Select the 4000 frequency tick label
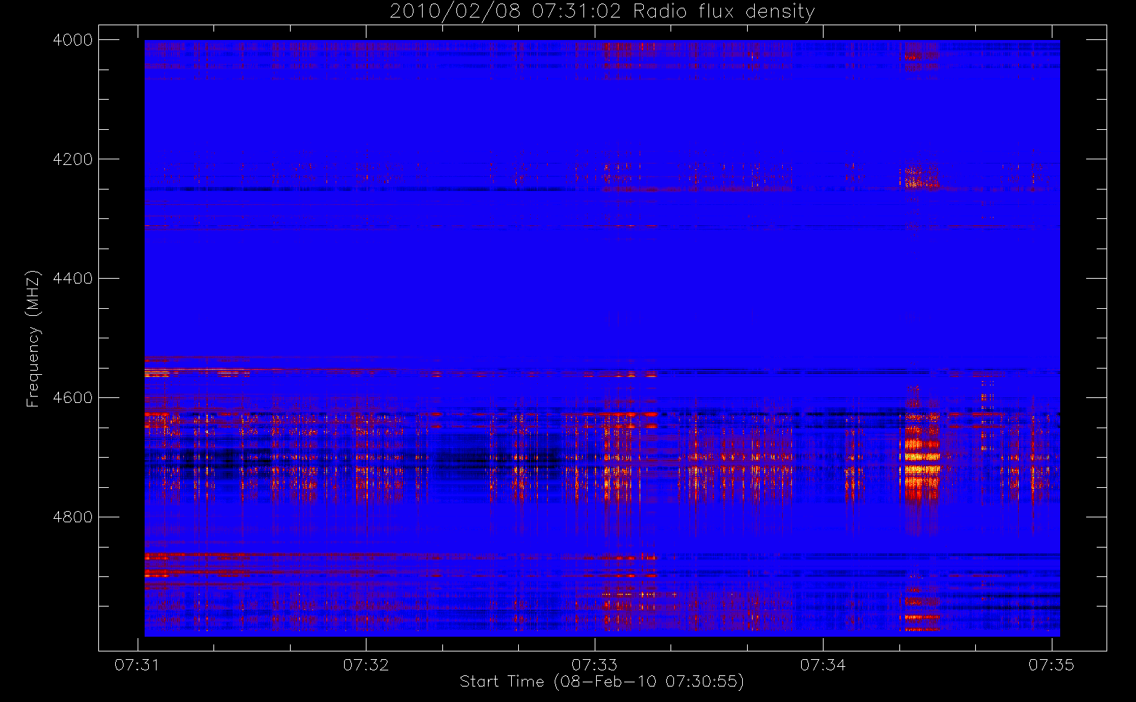Image resolution: width=1136 pixels, height=702 pixels. pos(73,40)
